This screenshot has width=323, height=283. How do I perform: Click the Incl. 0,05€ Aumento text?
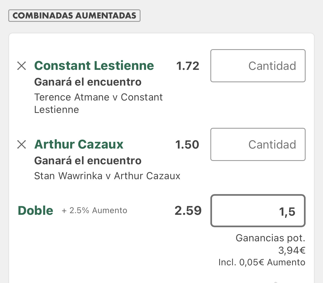click(262, 262)
